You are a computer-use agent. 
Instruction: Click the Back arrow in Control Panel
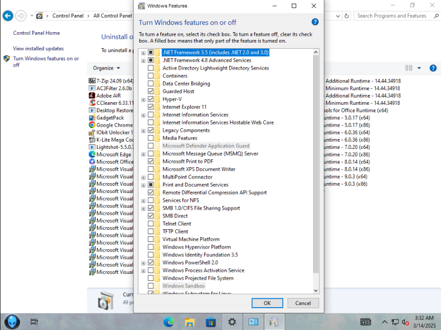tap(8, 16)
